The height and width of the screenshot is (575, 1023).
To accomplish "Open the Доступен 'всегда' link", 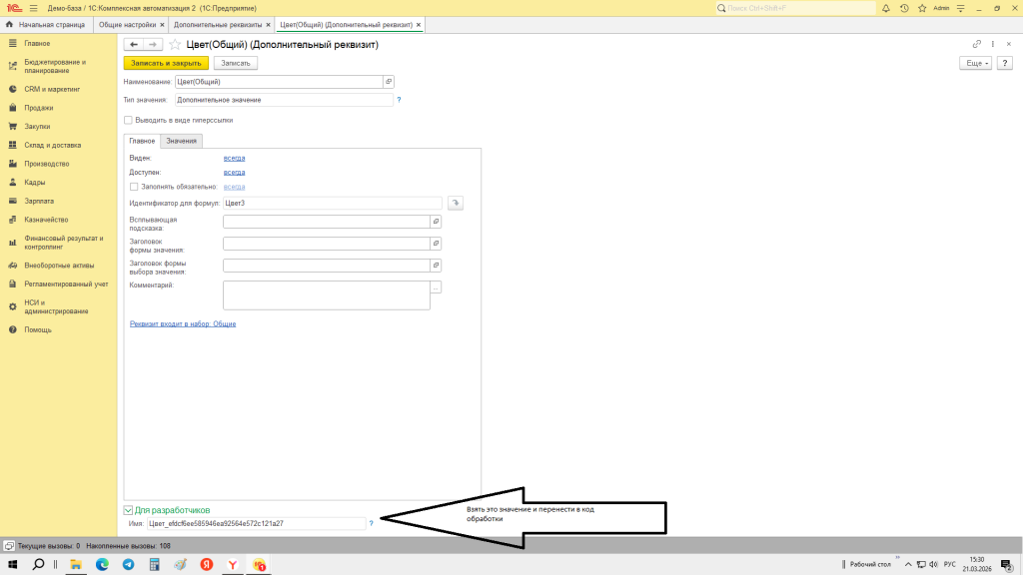I will click(234, 173).
